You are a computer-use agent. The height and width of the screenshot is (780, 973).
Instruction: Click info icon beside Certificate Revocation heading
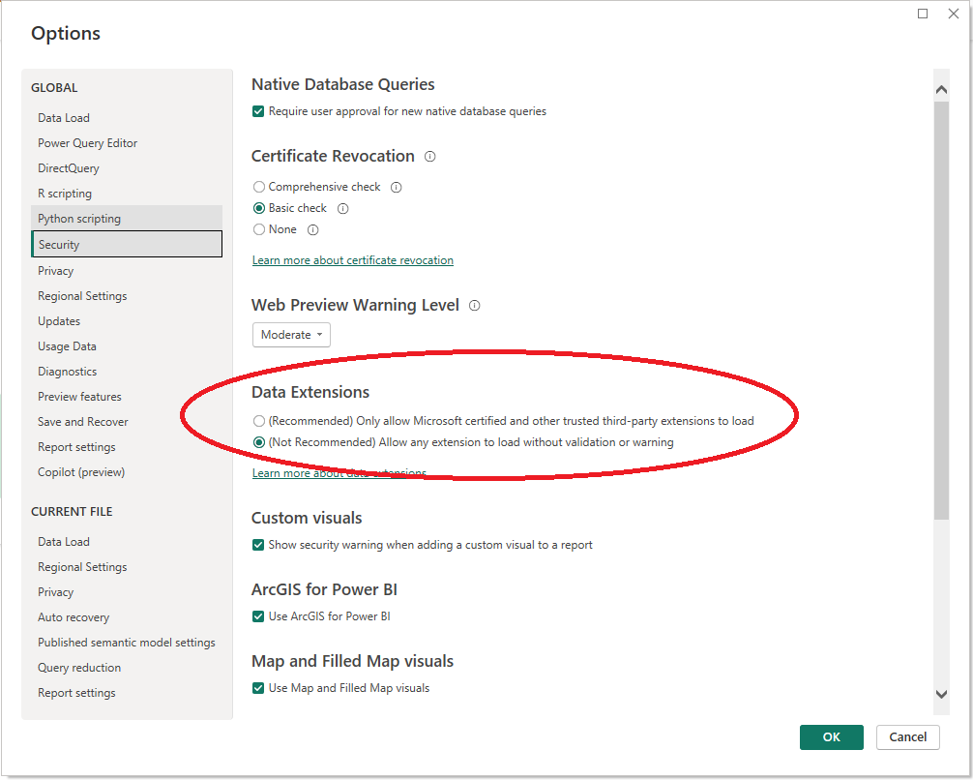tap(430, 157)
